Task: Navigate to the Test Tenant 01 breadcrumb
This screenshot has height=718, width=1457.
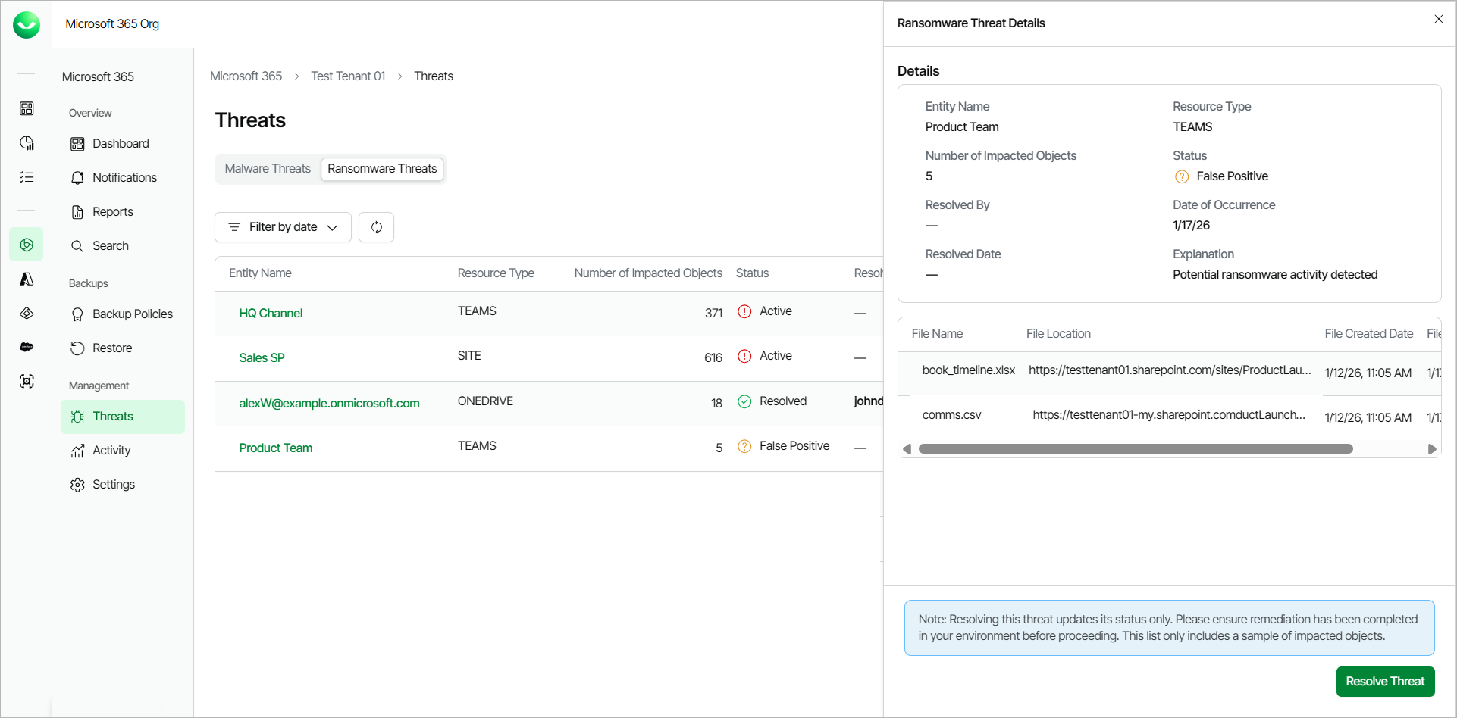Action: coord(348,76)
